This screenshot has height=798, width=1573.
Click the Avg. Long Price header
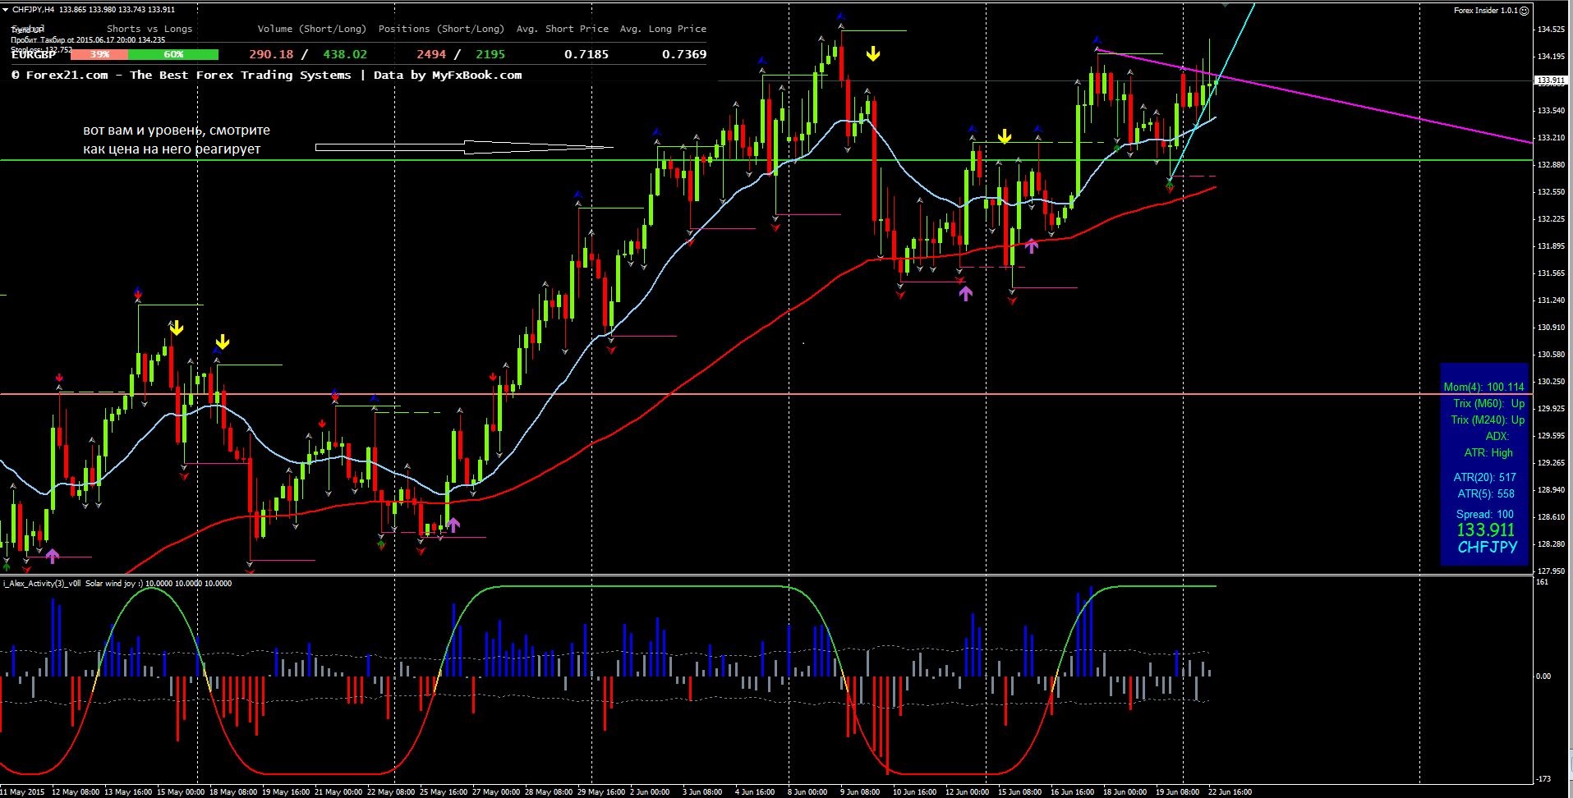click(x=663, y=29)
